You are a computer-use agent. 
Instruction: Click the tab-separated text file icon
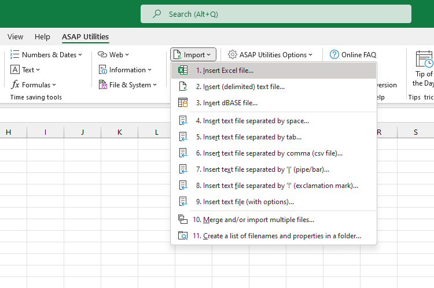click(183, 137)
